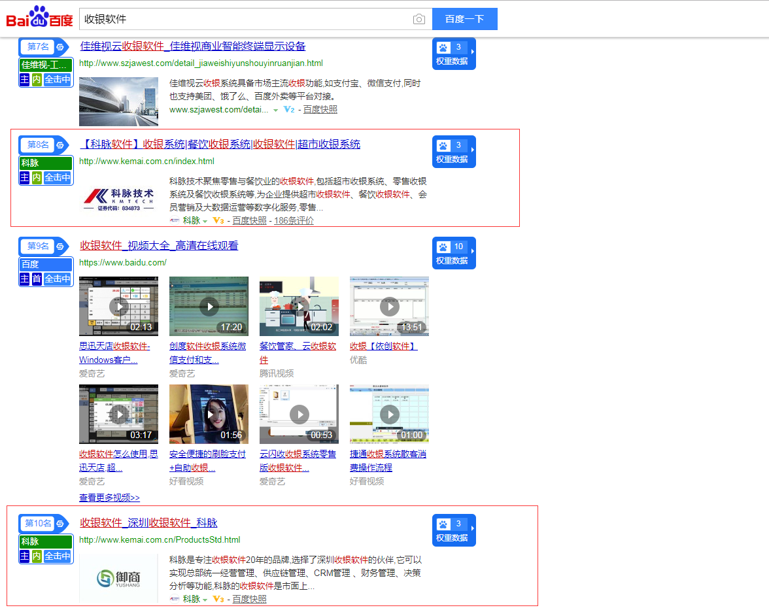Open the 收银软件_视频大全_高清在线观看 link

click(159, 246)
